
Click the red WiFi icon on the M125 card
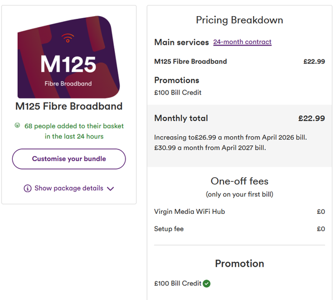click(68, 38)
